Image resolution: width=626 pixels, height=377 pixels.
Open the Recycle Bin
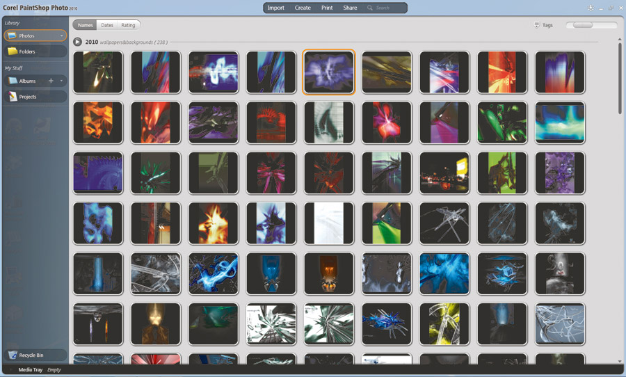(x=31, y=355)
